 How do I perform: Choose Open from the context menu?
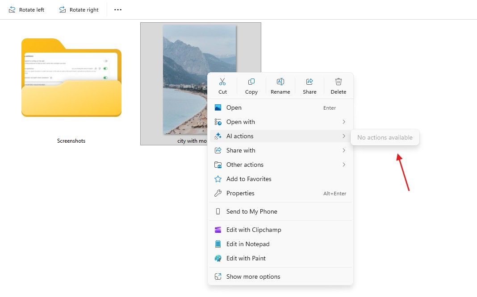point(234,107)
